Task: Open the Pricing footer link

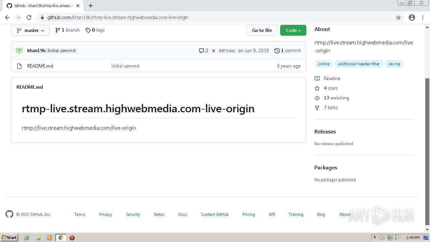Action: tap(249, 214)
